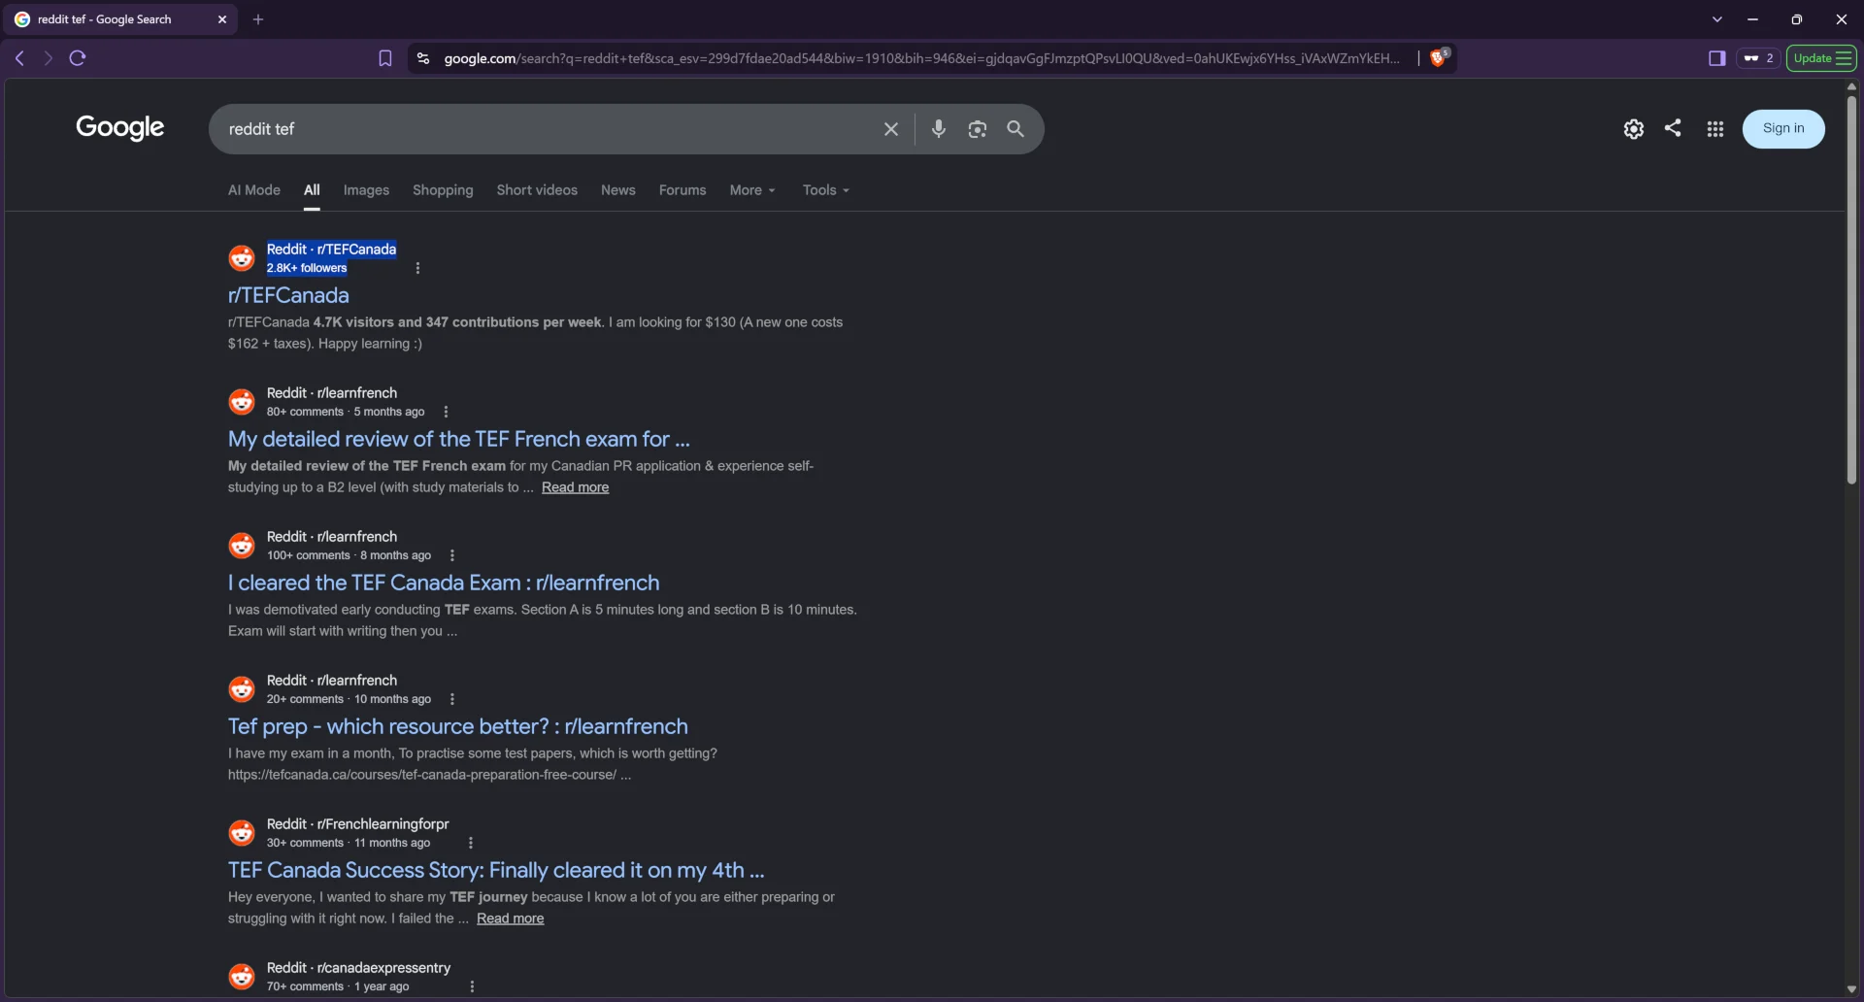The image size is (1864, 1002).
Task: Select the All results tab
Action: tap(312, 190)
